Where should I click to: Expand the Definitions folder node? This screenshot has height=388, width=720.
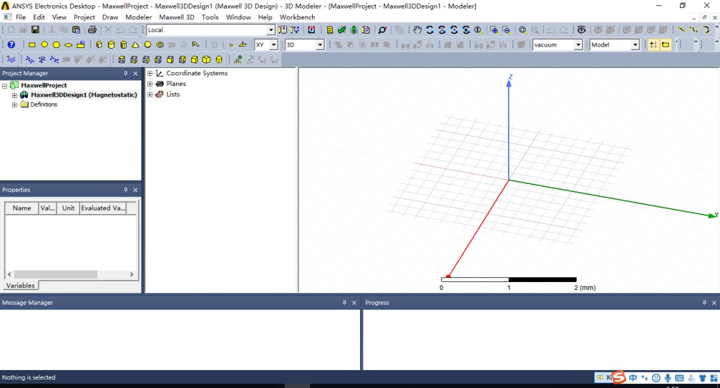click(x=14, y=105)
